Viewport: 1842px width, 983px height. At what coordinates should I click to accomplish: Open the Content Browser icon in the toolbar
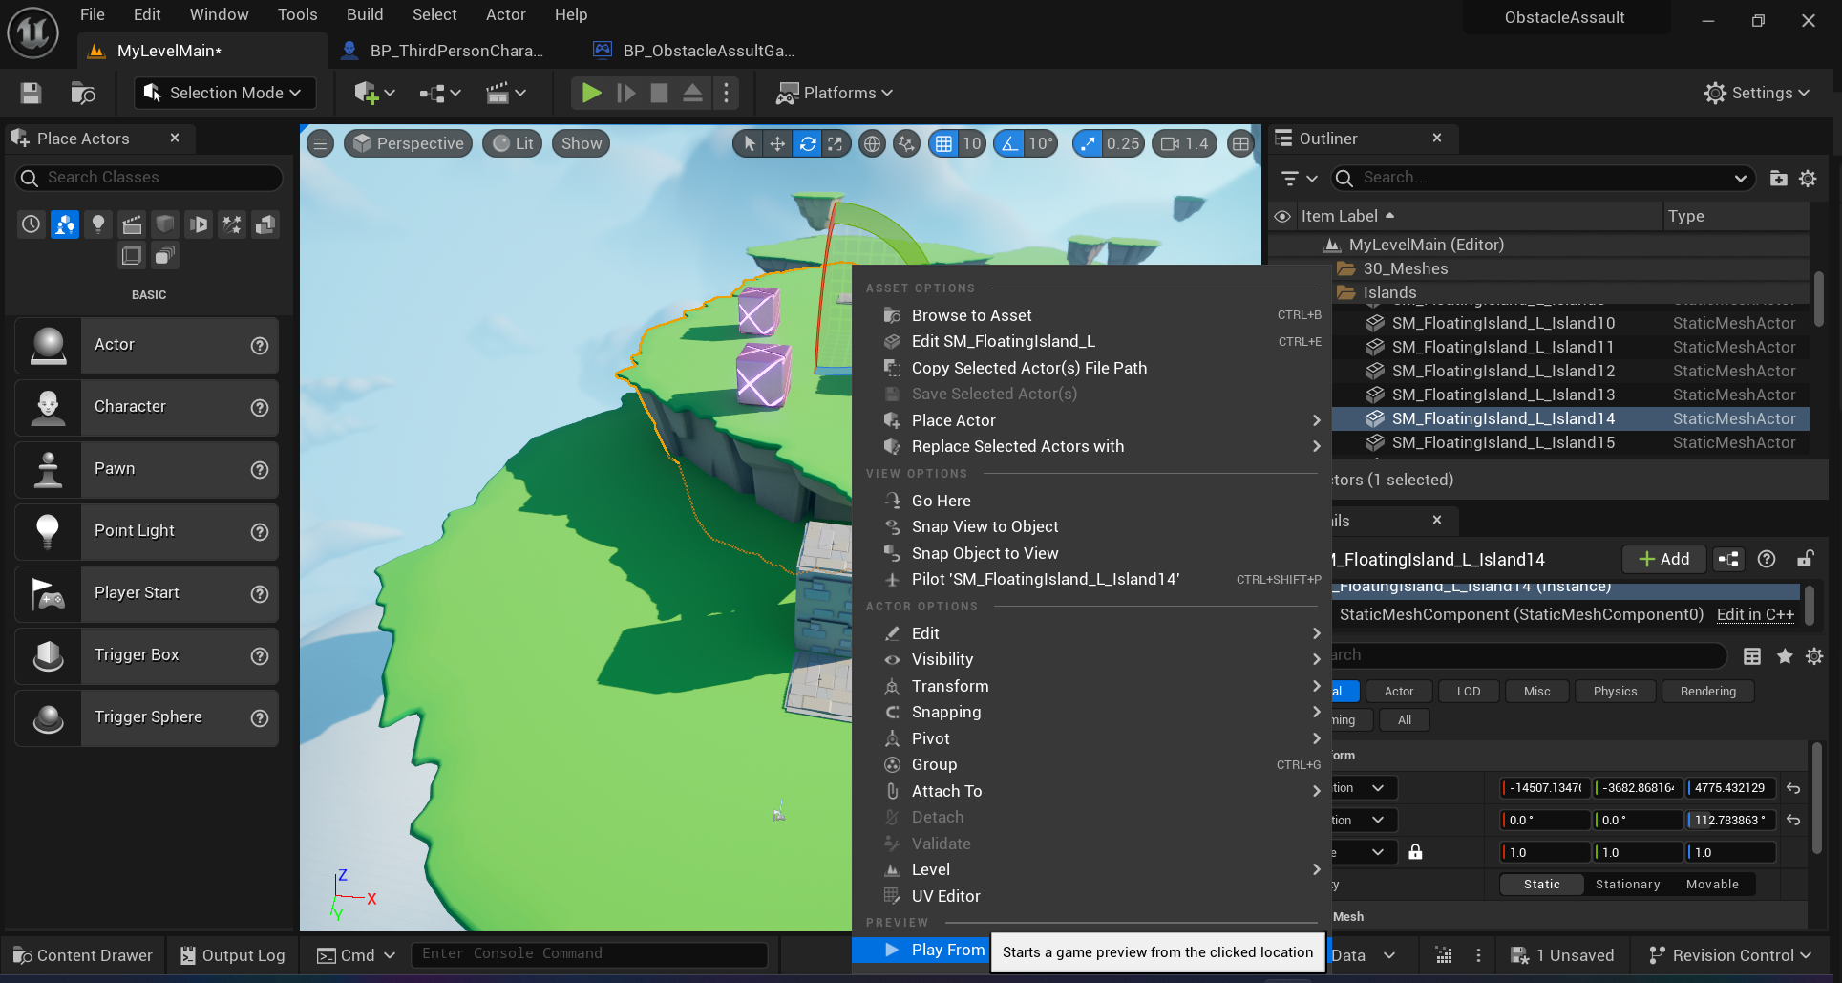(x=83, y=93)
